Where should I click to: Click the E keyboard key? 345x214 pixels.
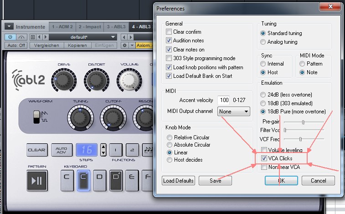pos(132,180)
